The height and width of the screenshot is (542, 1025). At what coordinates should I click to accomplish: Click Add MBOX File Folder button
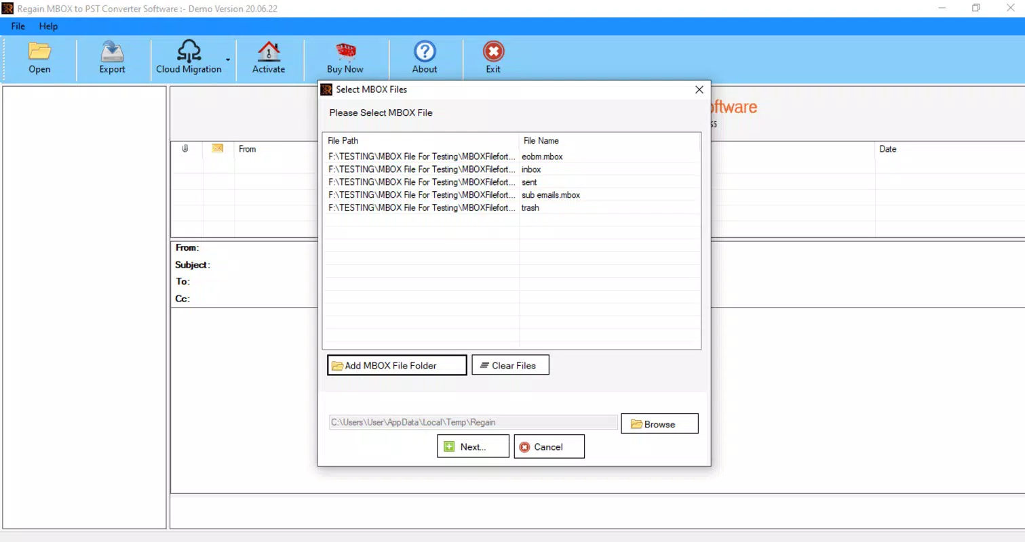coord(397,365)
